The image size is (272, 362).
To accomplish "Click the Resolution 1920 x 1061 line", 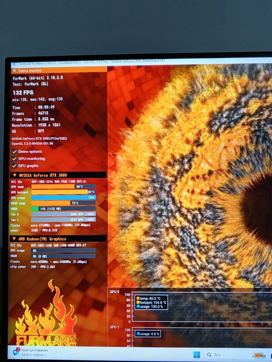I will (36, 125).
